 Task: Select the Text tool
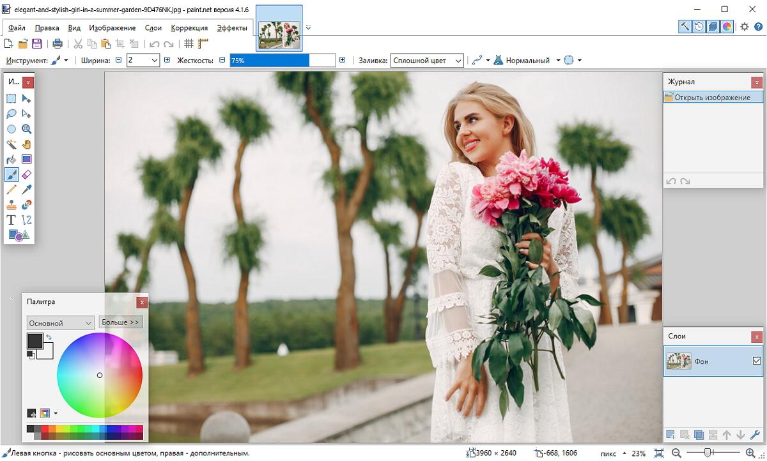click(11, 220)
